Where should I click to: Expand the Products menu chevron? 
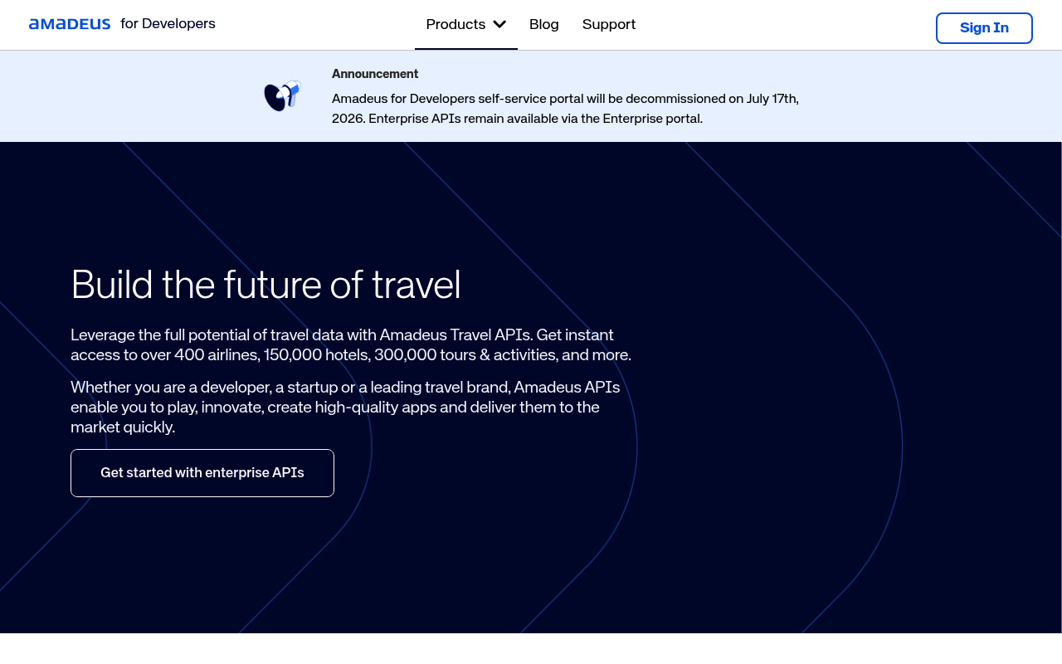coord(499,24)
